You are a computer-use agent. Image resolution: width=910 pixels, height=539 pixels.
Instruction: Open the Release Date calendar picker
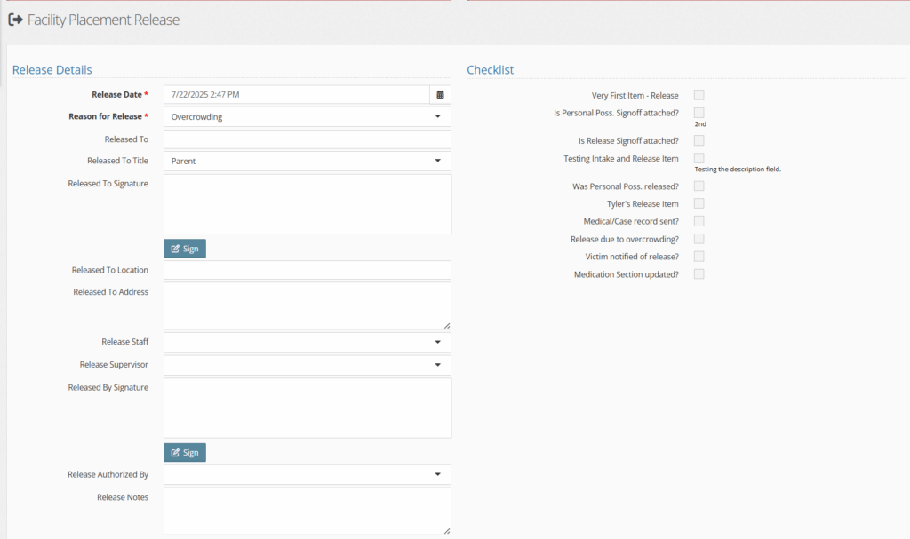tap(440, 95)
